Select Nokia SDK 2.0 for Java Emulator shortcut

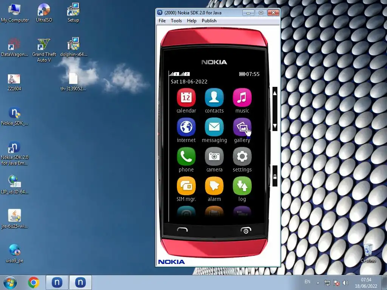coord(15,153)
